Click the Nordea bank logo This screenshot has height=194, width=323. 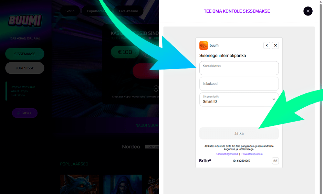[131, 147]
